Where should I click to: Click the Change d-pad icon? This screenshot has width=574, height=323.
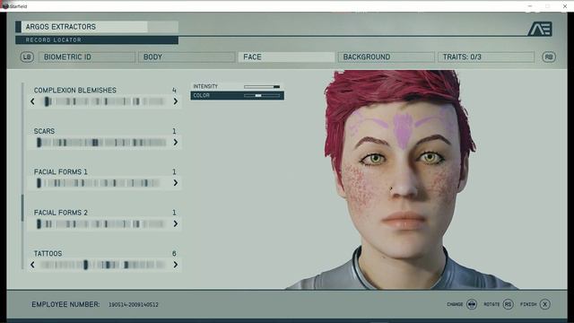[472, 304]
